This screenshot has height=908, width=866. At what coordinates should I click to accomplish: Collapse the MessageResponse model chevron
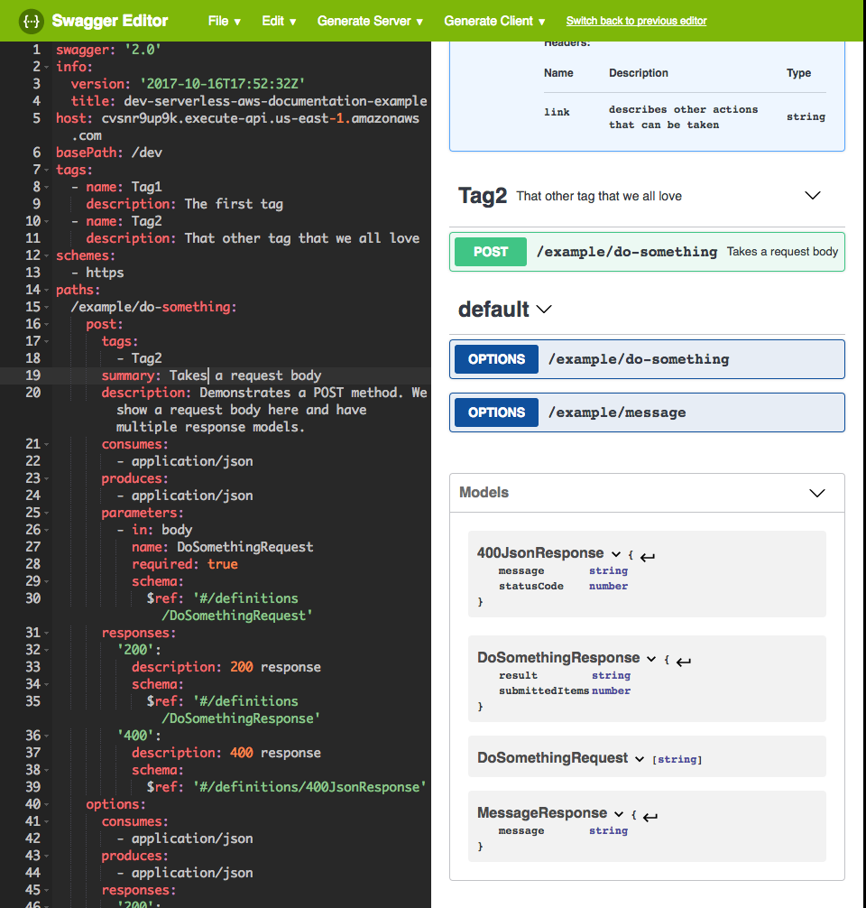click(x=619, y=814)
